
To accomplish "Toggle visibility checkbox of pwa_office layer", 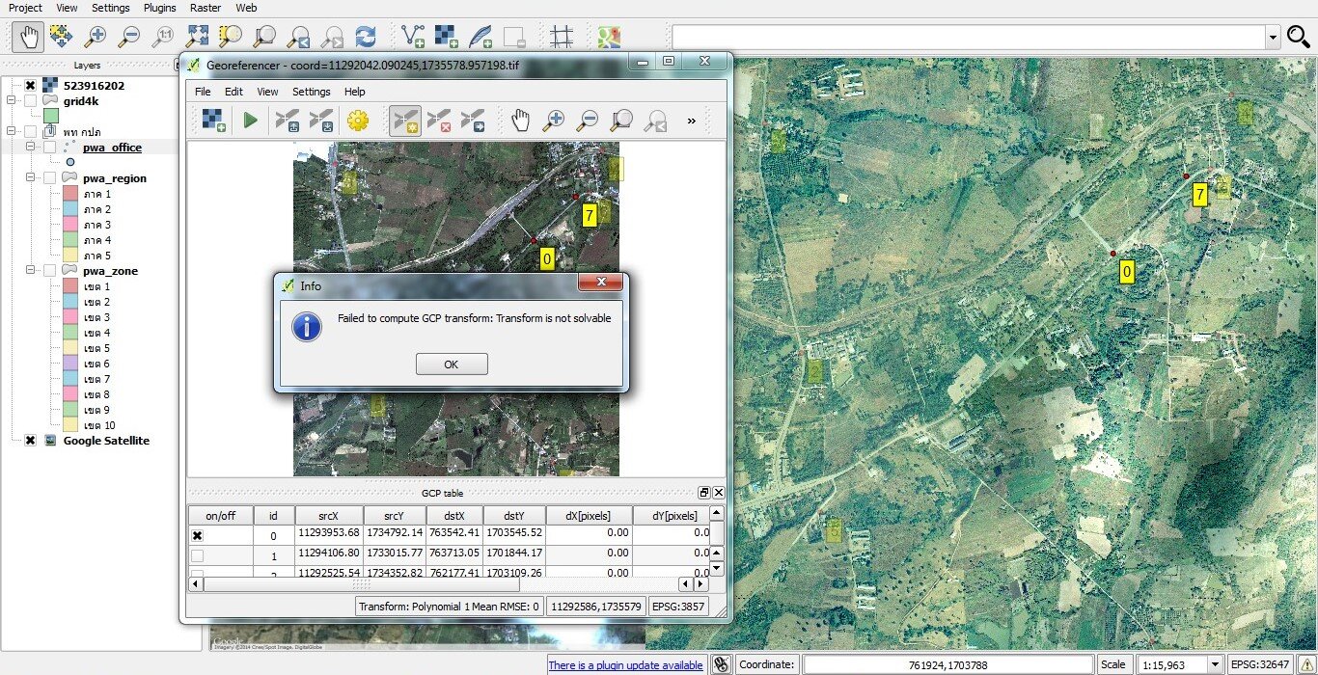I will click(49, 148).
